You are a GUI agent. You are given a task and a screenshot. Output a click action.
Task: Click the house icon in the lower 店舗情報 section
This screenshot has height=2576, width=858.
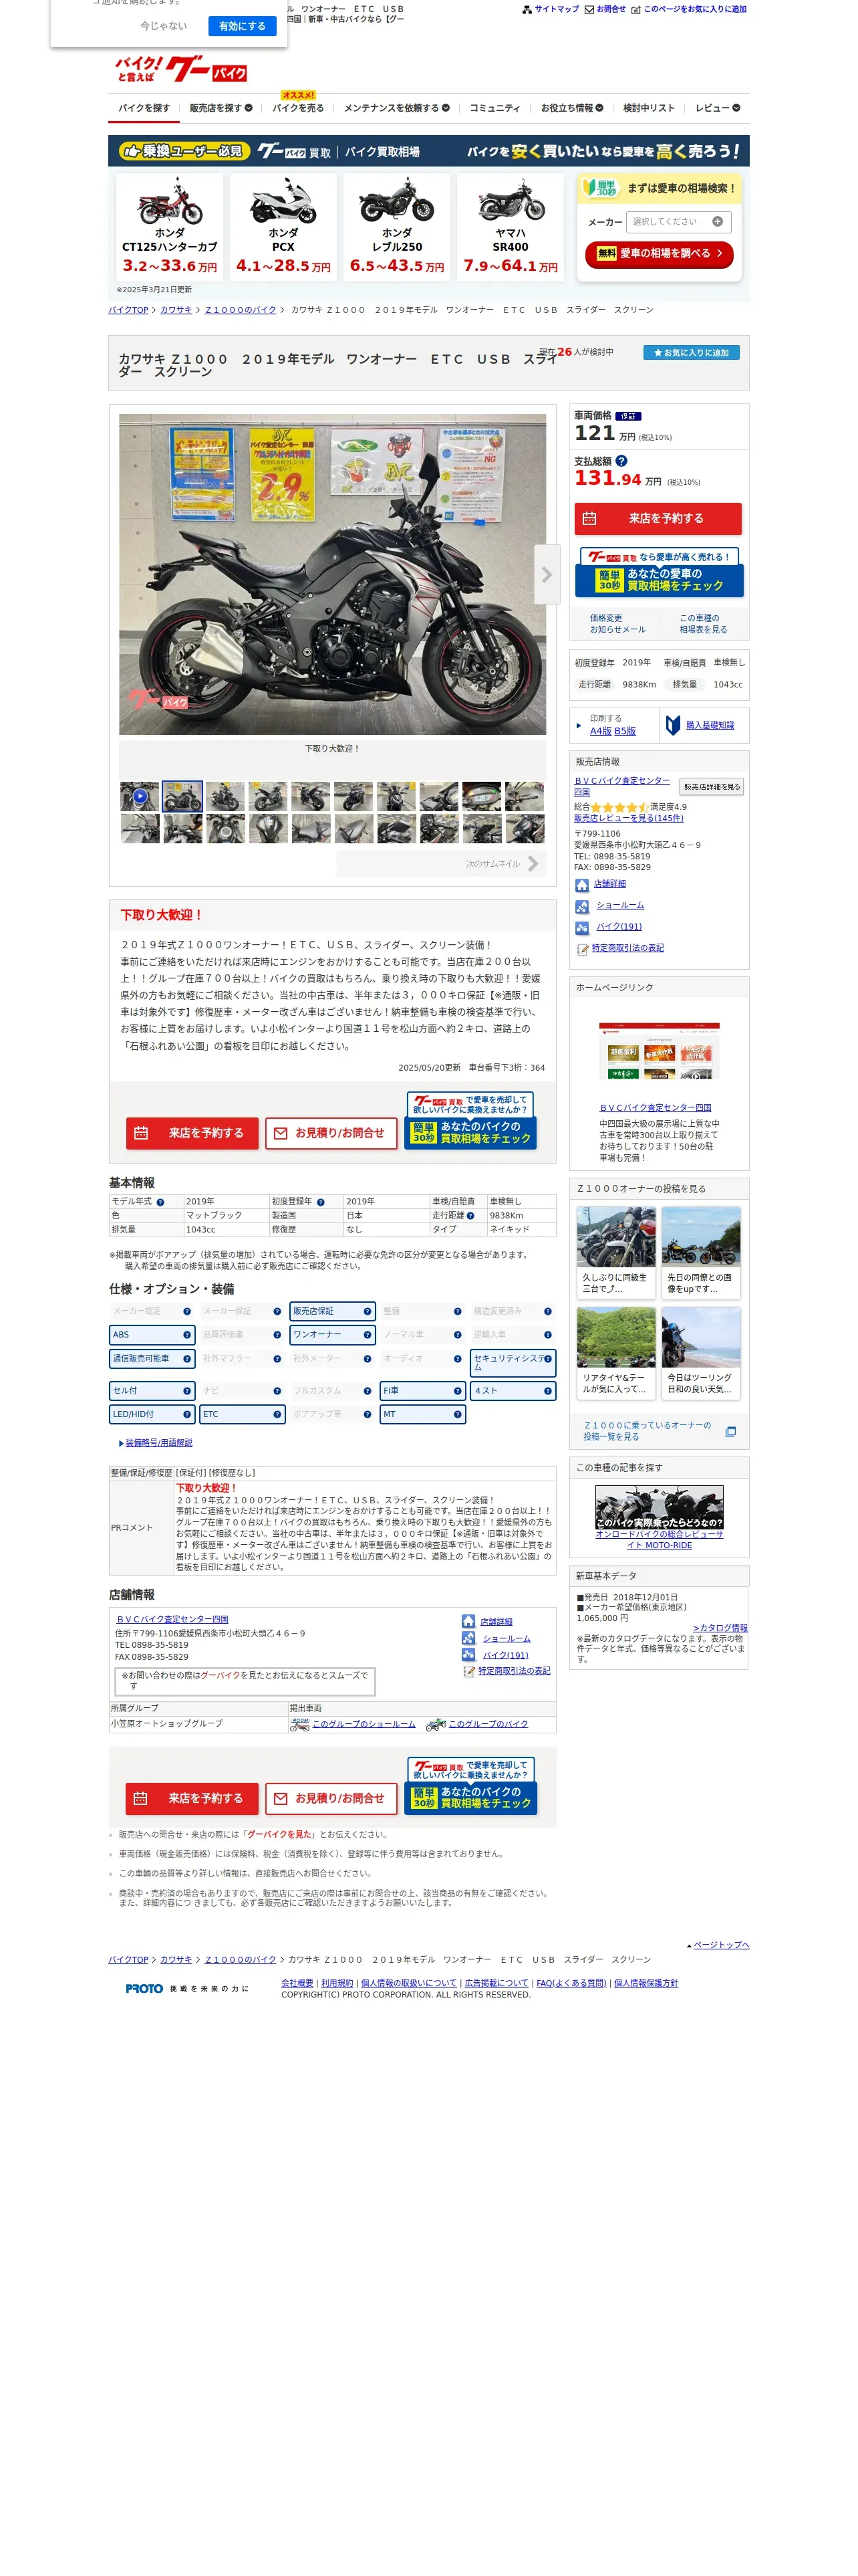click(468, 1621)
